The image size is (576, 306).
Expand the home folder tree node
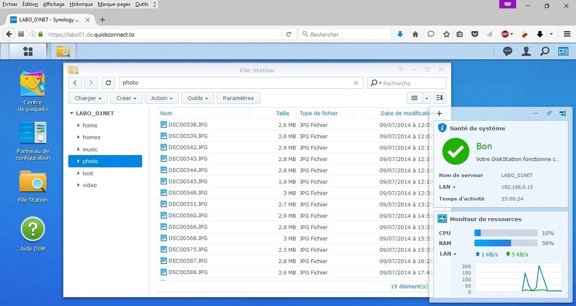tap(78, 125)
